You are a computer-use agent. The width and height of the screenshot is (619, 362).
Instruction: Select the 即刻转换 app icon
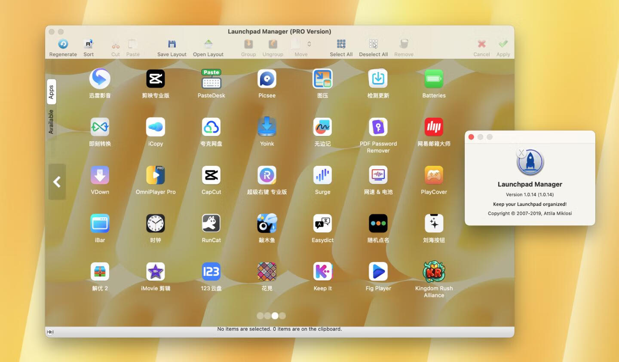coord(100,127)
